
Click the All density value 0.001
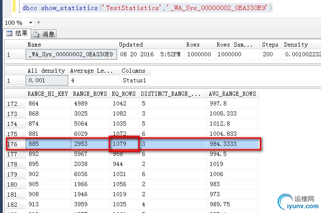pyautogui.click(x=47, y=81)
